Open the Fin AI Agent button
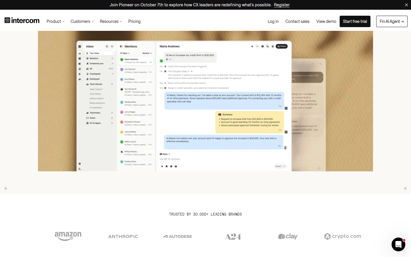The height and width of the screenshot is (257, 411). point(392,21)
